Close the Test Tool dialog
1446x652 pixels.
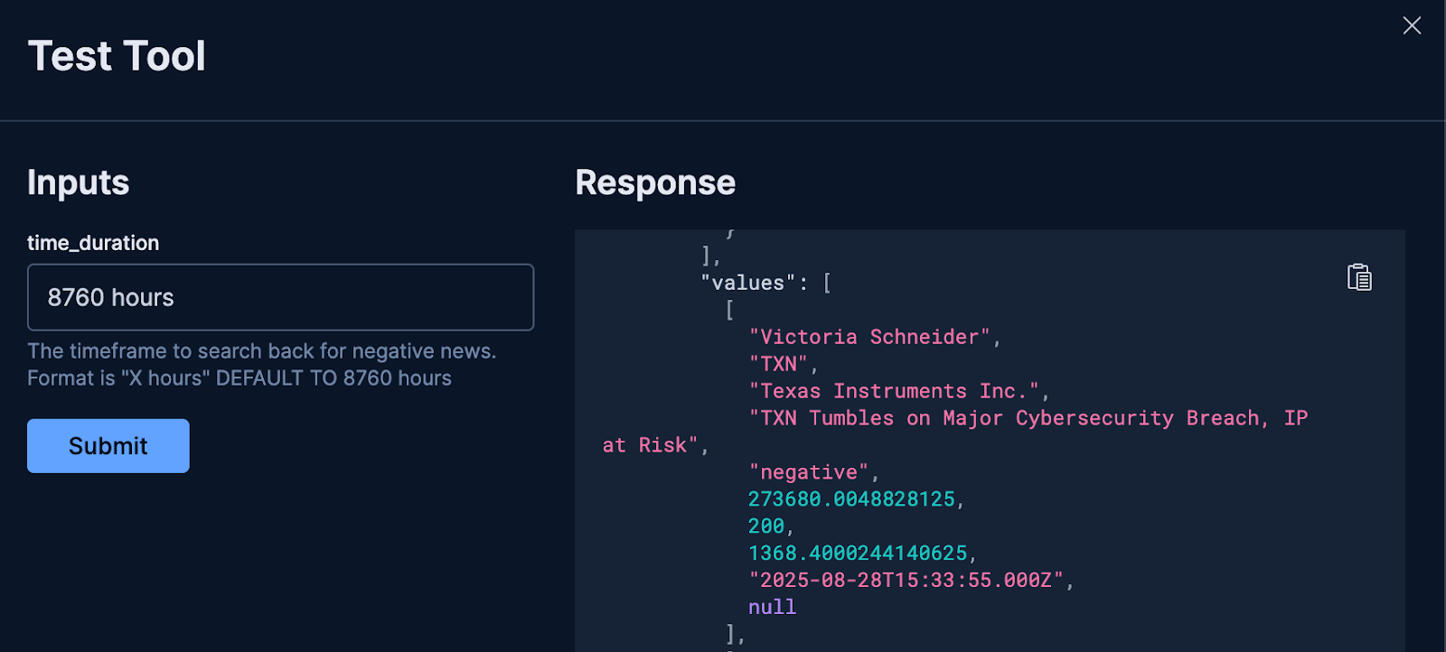(1412, 25)
